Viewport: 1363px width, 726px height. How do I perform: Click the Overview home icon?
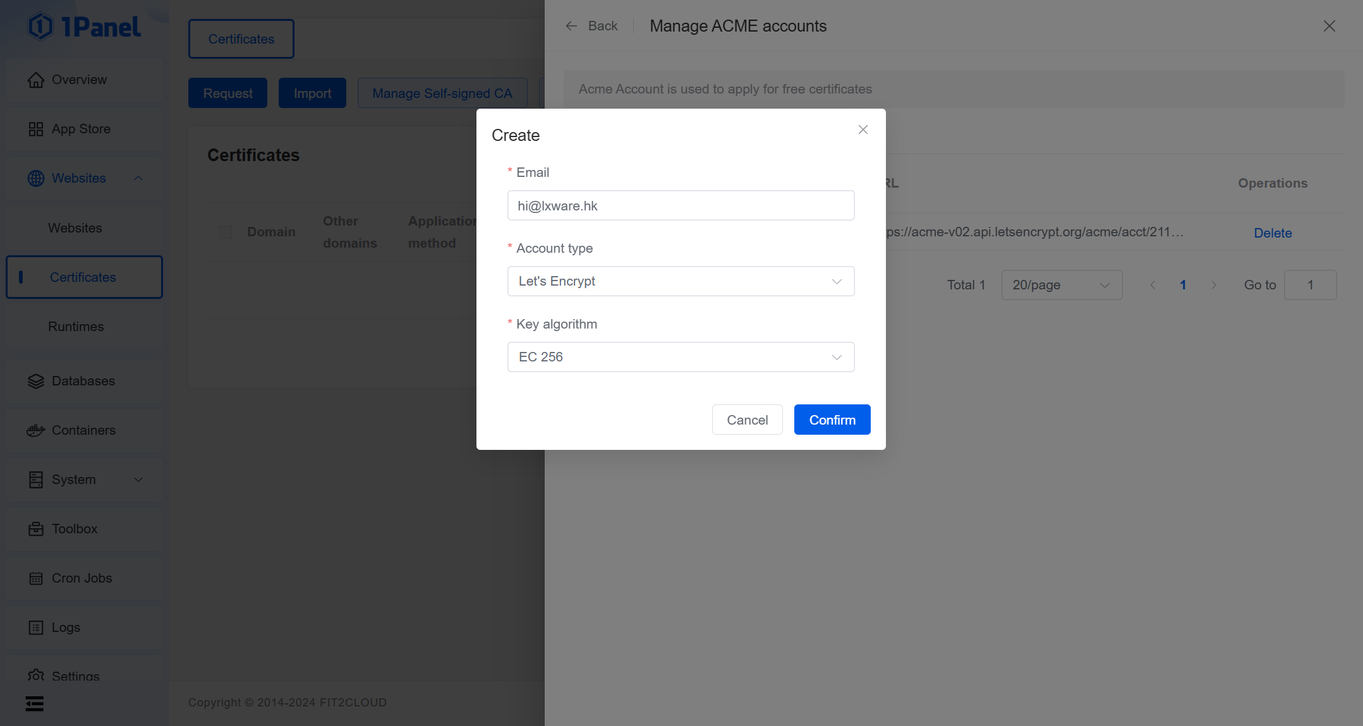[x=36, y=80]
